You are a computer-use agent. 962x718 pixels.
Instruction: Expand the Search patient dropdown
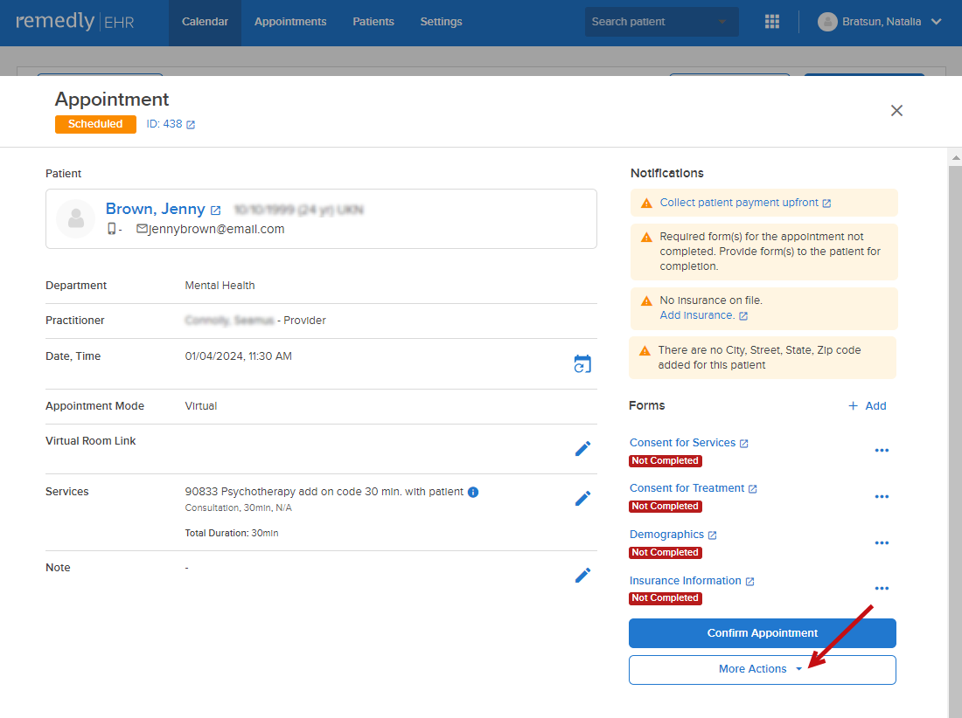click(721, 22)
